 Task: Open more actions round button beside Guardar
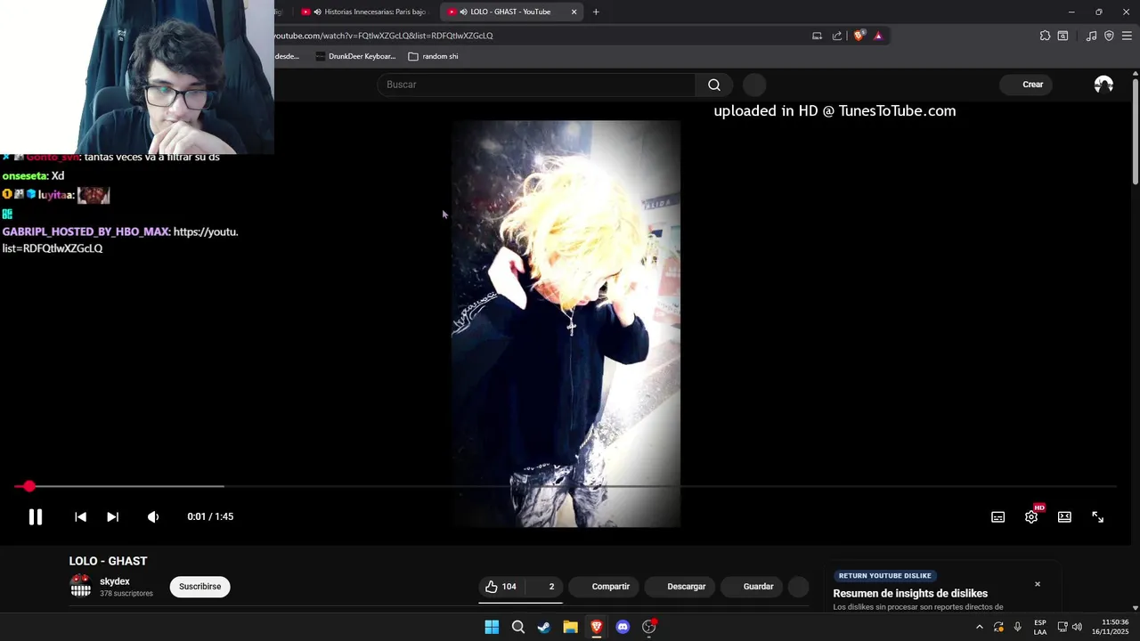coord(799,587)
